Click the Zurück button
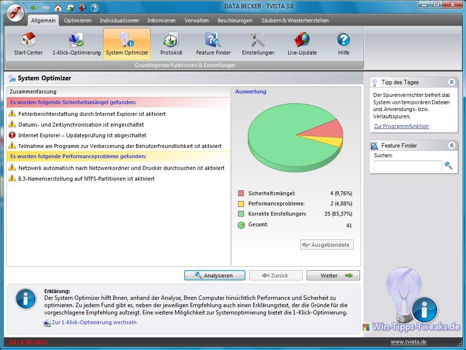Image resolution: width=466 pixels, height=350 pixels. (276, 276)
